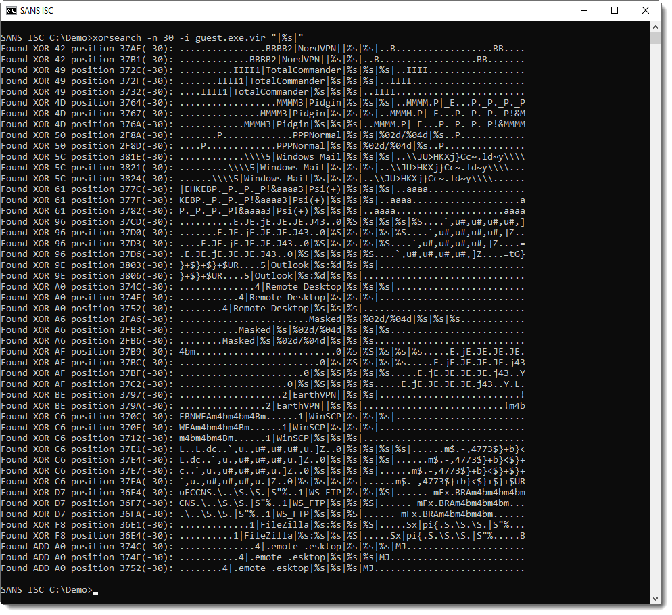Image resolution: width=672 pixels, height=615 pixels.
Task: Click the scrollbar down arrow
Action: (x=655, y=598)
